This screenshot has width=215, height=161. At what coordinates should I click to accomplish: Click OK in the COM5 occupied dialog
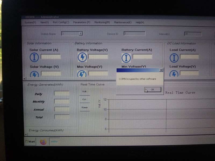tap(153, 90)
